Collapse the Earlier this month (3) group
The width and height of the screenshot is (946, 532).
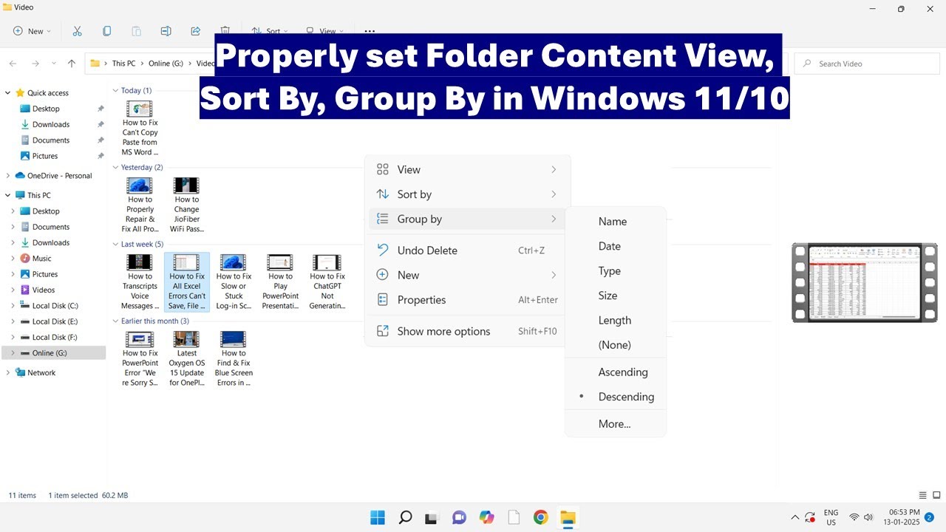coord(115,321)
